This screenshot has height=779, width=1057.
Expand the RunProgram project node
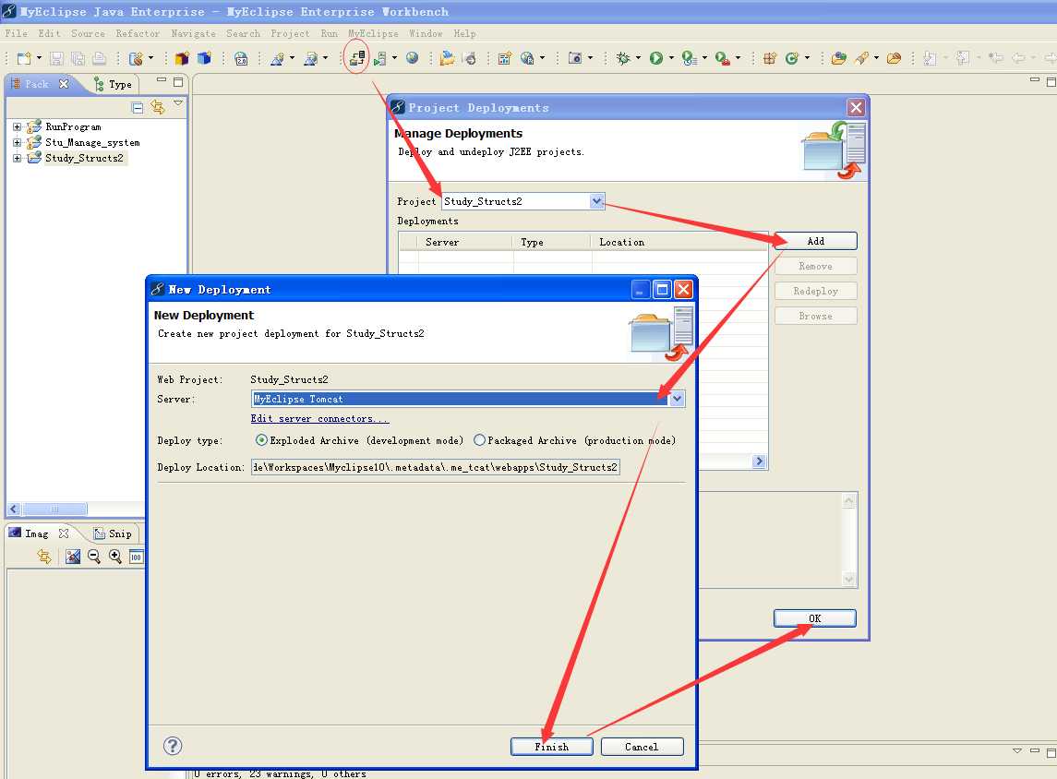pos(17,126)
